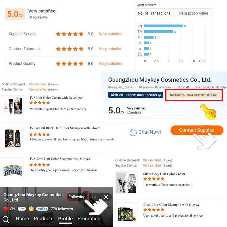Go to the Promotion menu item
The width and height of the screenshot is (227, 227).
click(x=89, y=218)
